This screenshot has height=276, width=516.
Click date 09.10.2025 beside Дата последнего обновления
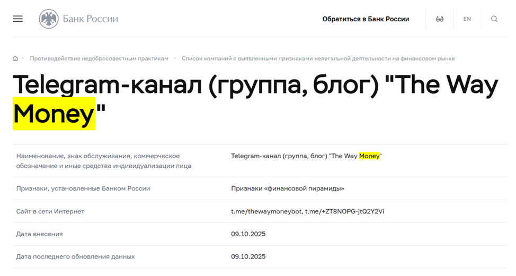point(248,256)
